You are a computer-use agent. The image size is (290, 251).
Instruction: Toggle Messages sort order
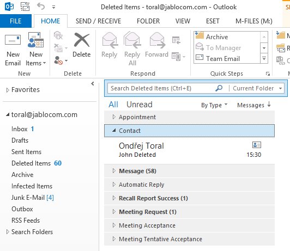click(254, 105)
